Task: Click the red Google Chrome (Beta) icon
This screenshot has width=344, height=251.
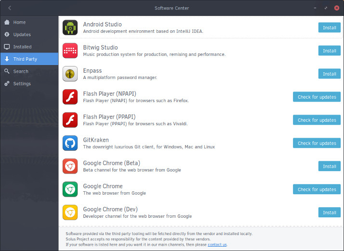Action: pos(70,166)
